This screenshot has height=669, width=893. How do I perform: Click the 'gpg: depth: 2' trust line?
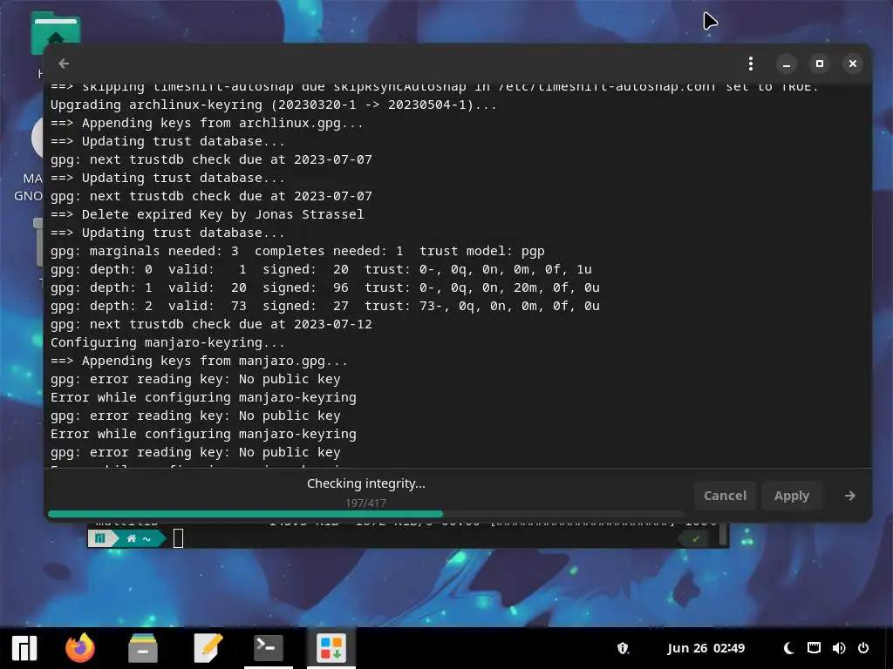324,306
